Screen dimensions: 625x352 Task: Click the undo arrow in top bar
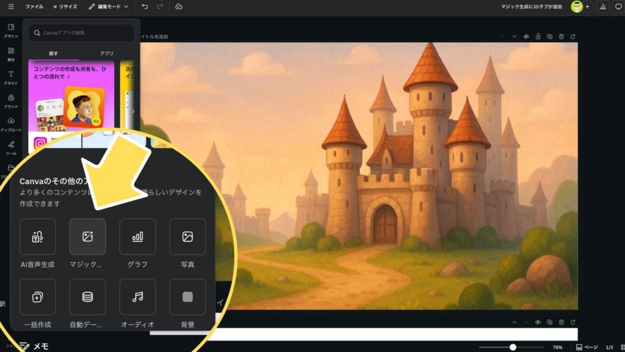pyautogui.click(x=145, y=7)
